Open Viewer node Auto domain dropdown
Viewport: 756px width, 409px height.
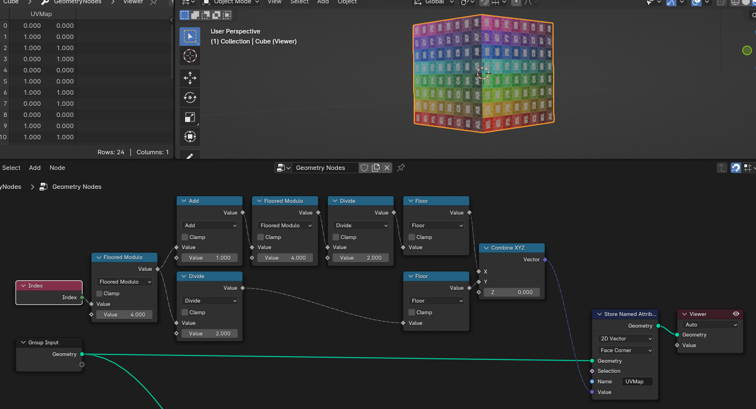click(710, 325)
